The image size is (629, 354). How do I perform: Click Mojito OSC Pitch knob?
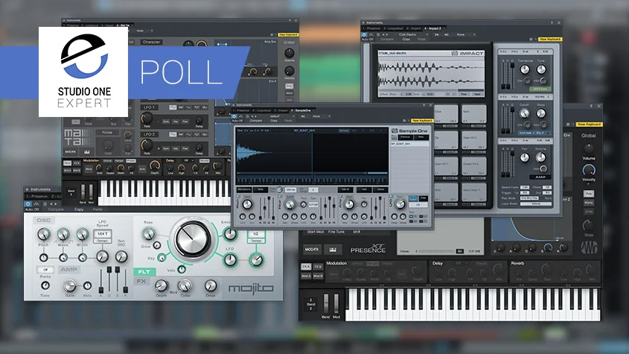click(x=44, y=234)
